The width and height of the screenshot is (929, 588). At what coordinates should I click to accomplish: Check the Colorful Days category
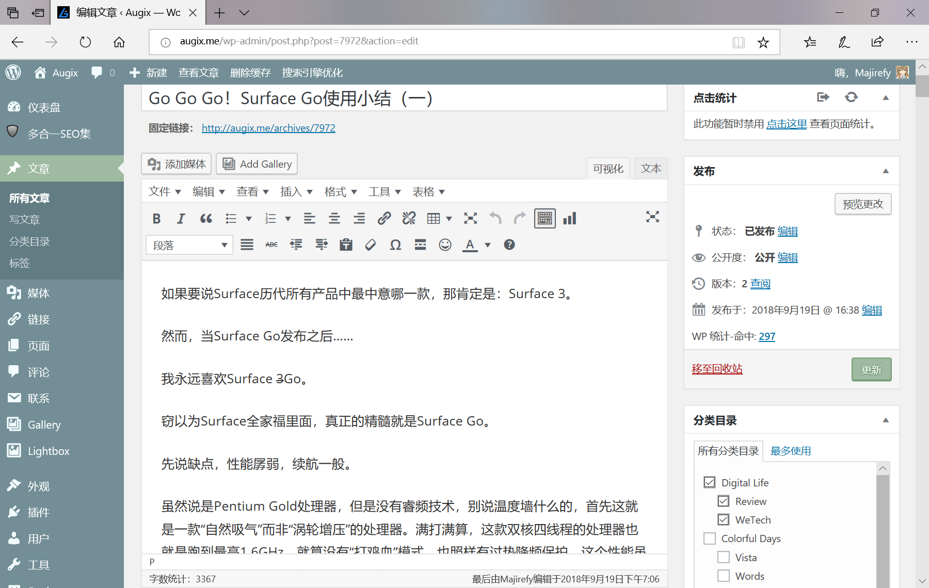pos(710,538)
